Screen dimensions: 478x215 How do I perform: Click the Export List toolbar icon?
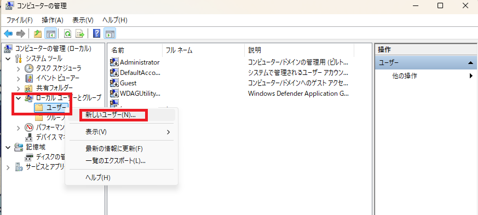click(x=80, y=33)
